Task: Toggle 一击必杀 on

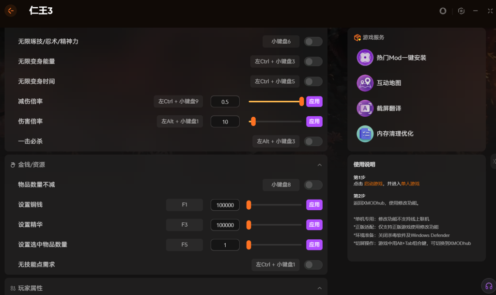Action: tap(313, 141)
